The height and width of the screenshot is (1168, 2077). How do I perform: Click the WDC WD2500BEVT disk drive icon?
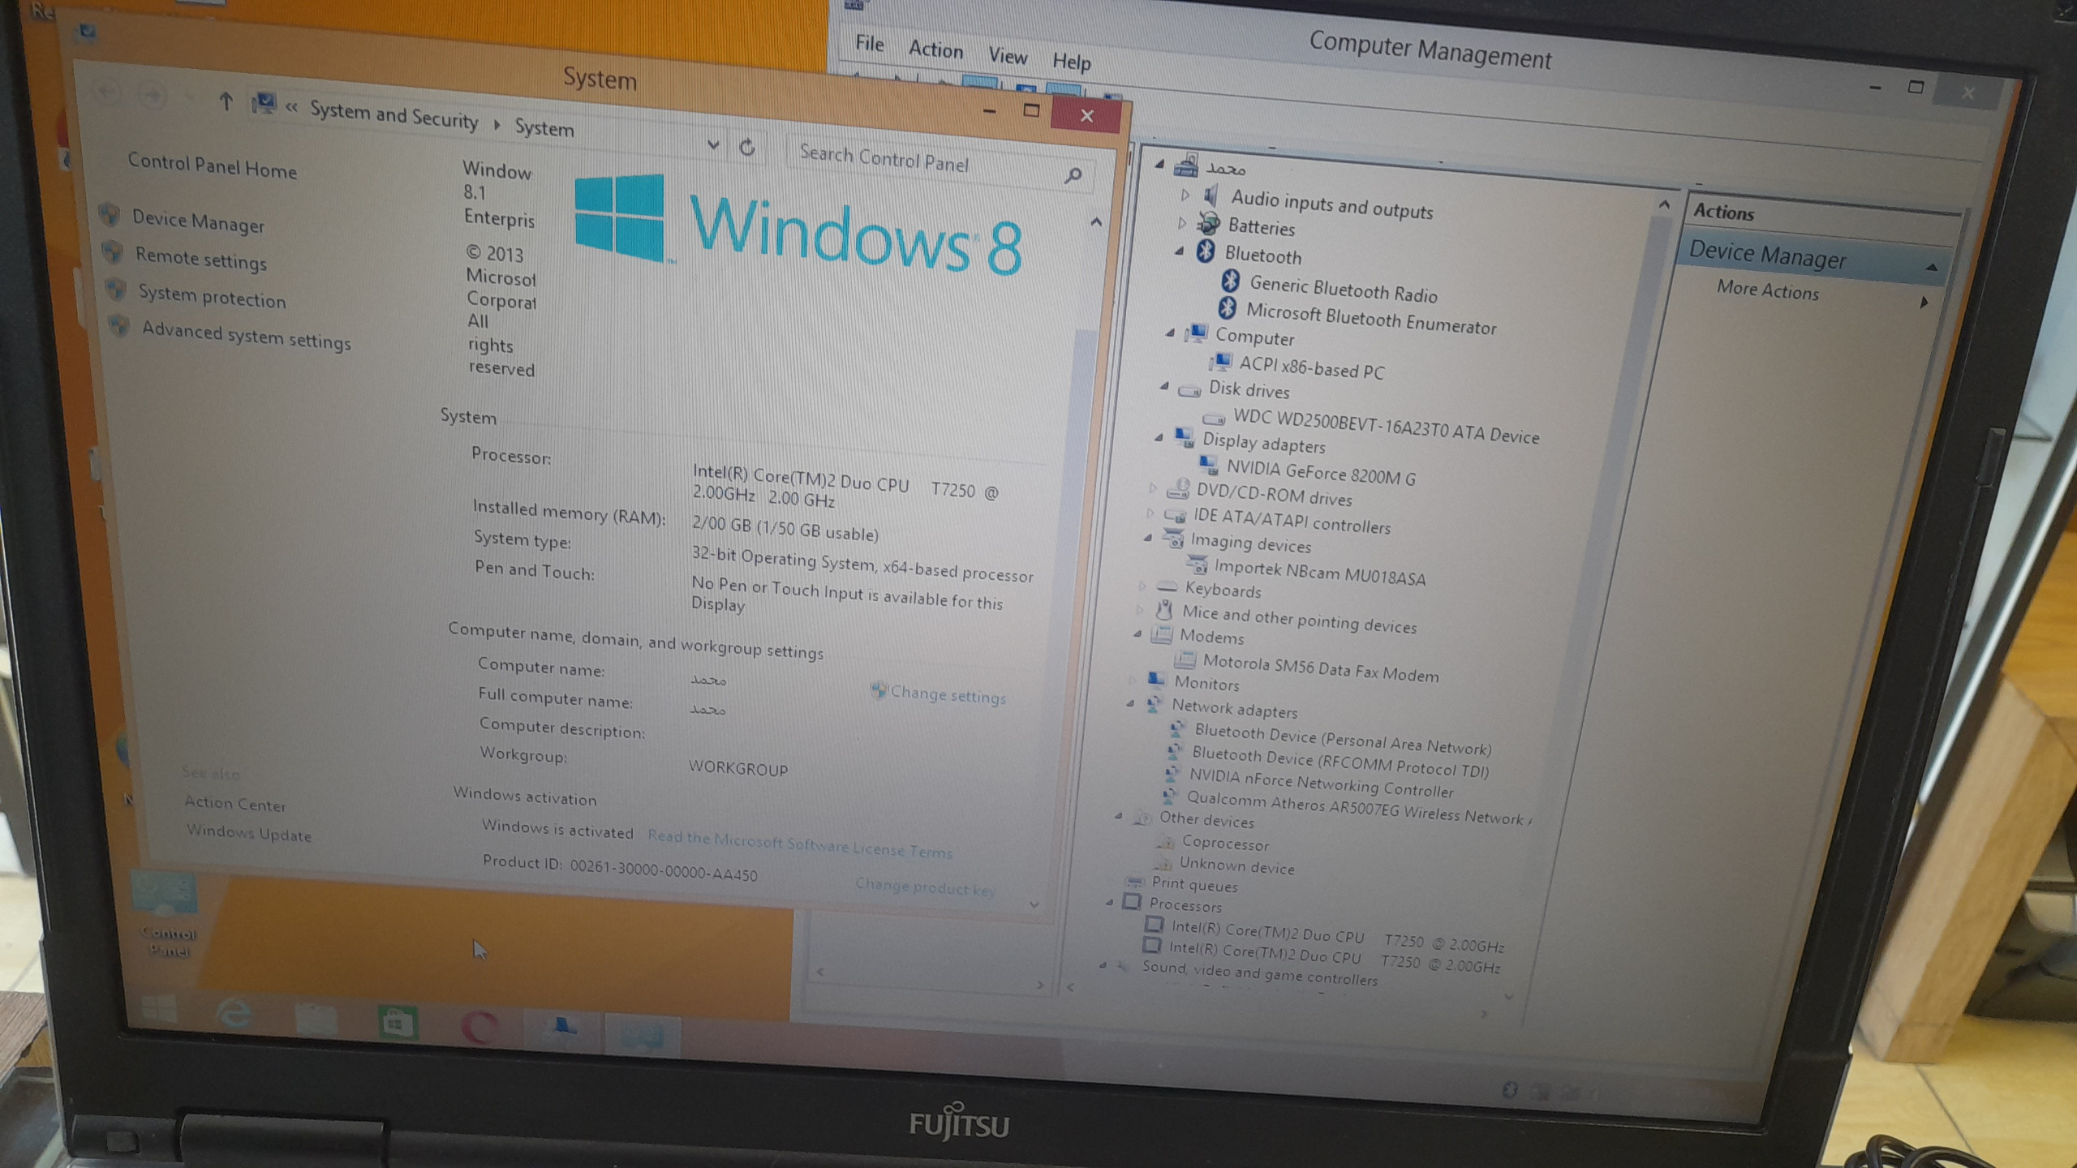point(1214,418)
